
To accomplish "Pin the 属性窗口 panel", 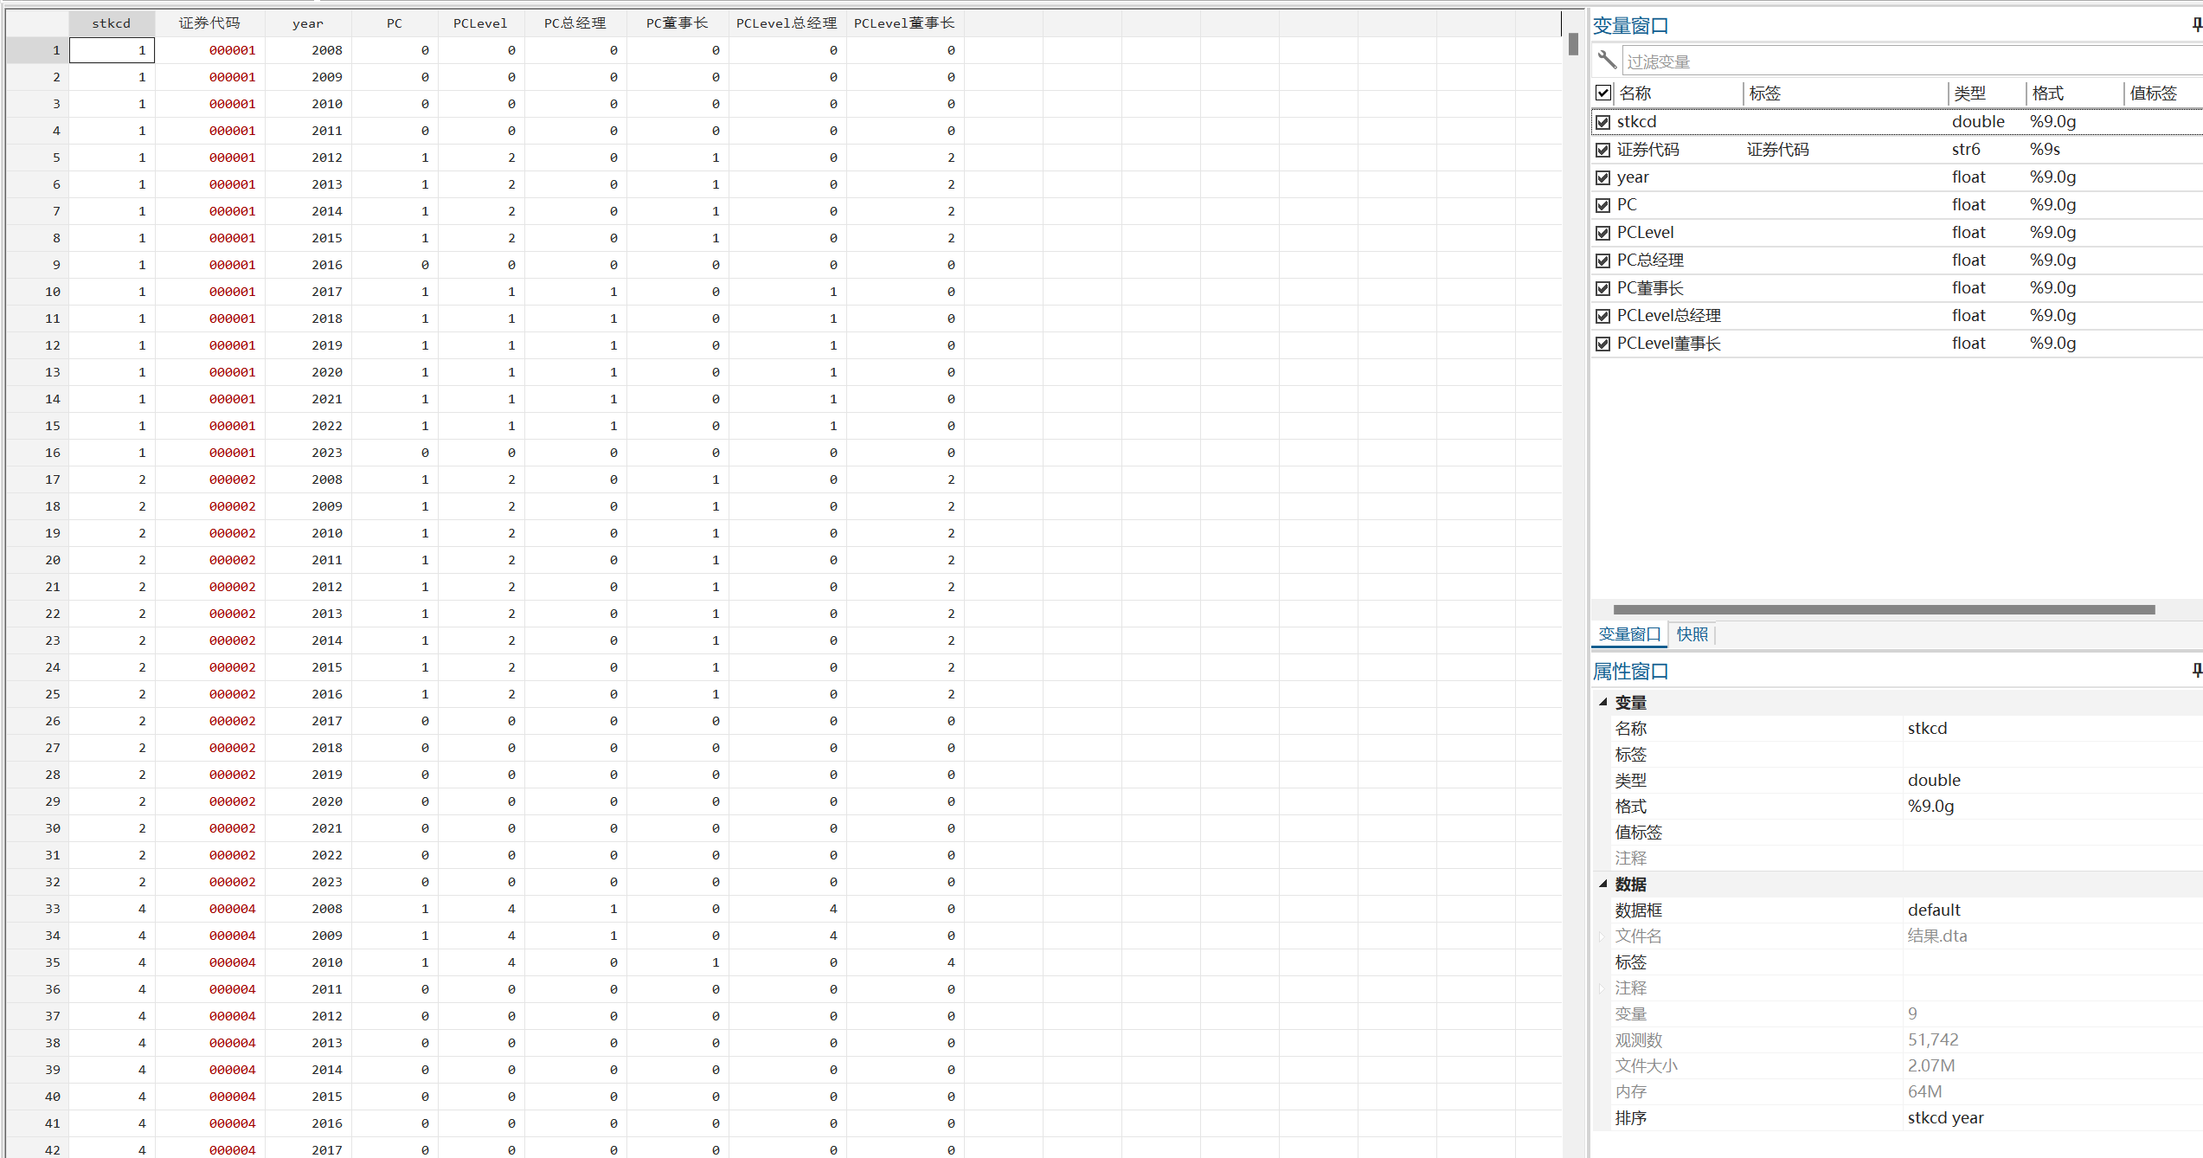I will click(2196, 670).
